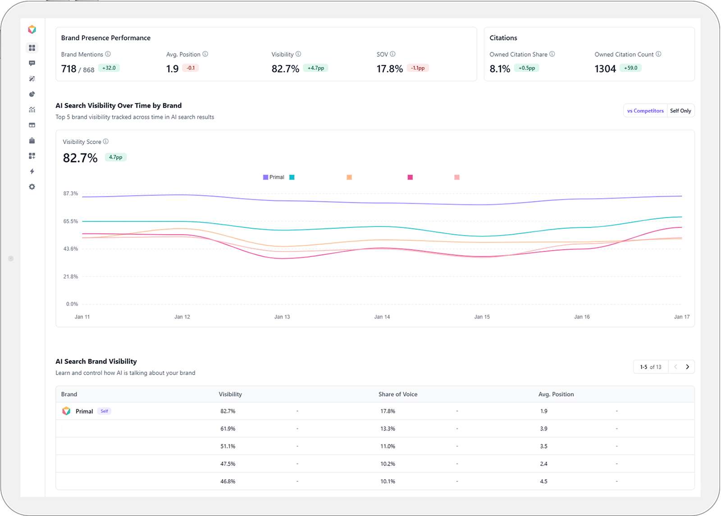721x516 pixels.
Task: Click the Brand column header
Action: [x=69, y=394]
